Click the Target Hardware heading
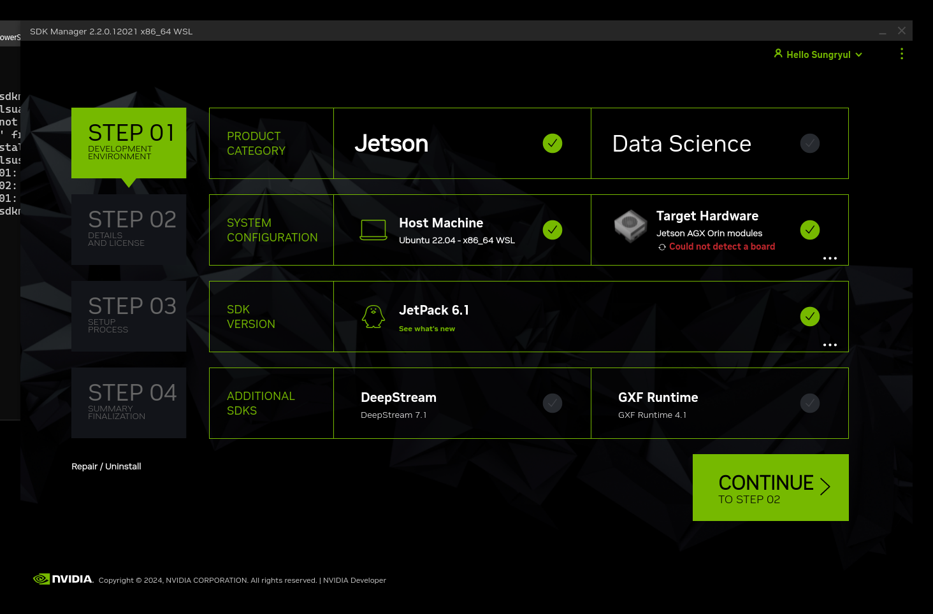 pyautogui.click(x=707, y=216)
